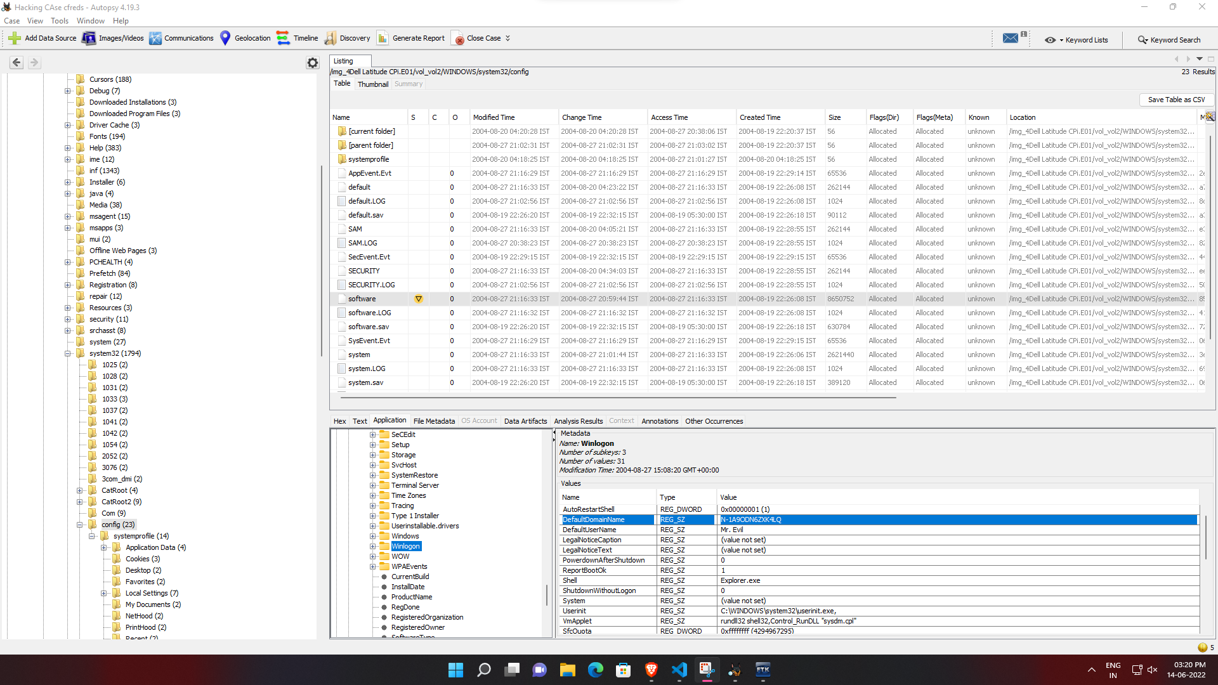Open Visual Studio Code from taskbar
The width and height of the screenshot is (1218, 685).
click(x=679, y=670)
